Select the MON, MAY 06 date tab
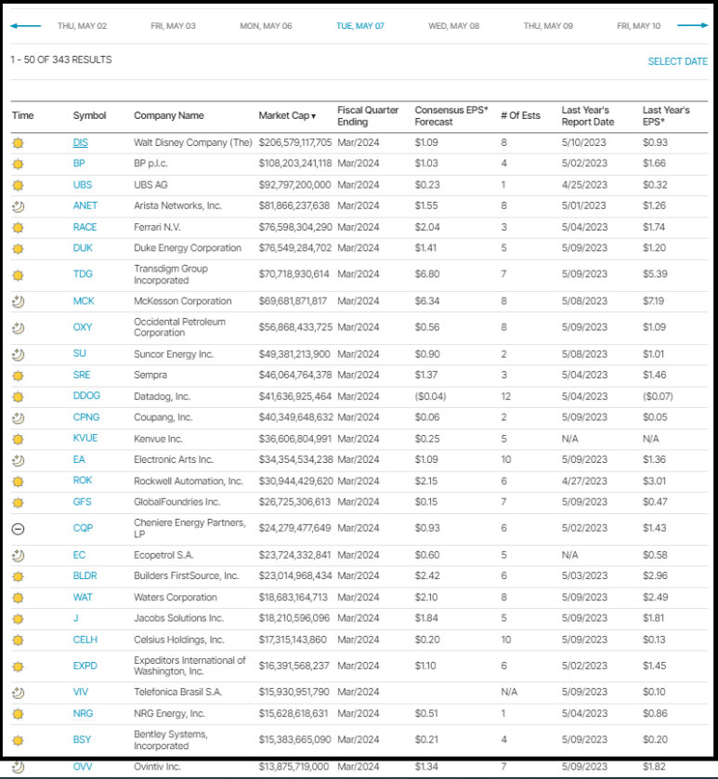 coord(266,26)
